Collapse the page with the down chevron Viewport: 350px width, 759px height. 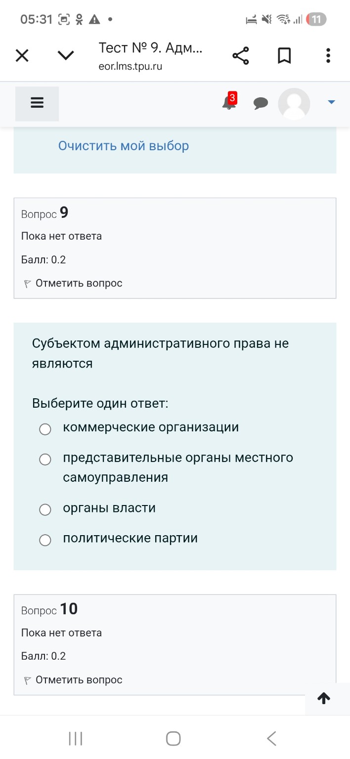click(x=66, y=55)
